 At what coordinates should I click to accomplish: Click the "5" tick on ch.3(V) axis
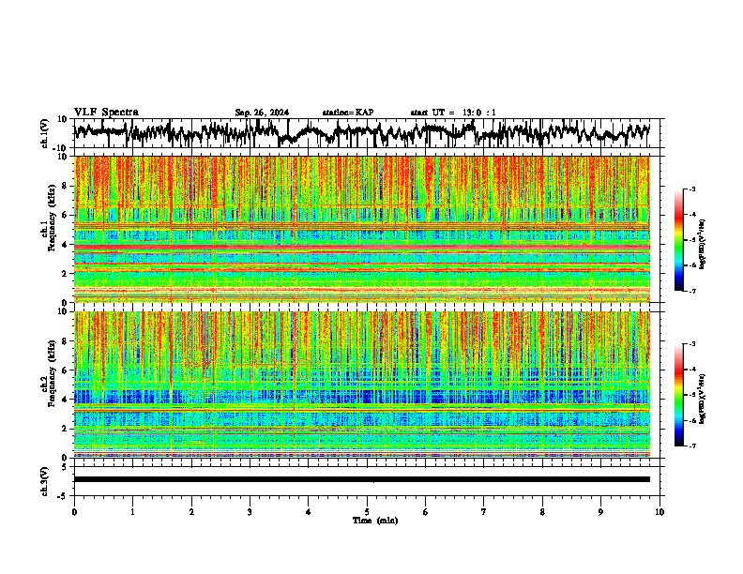pos(65,467)
